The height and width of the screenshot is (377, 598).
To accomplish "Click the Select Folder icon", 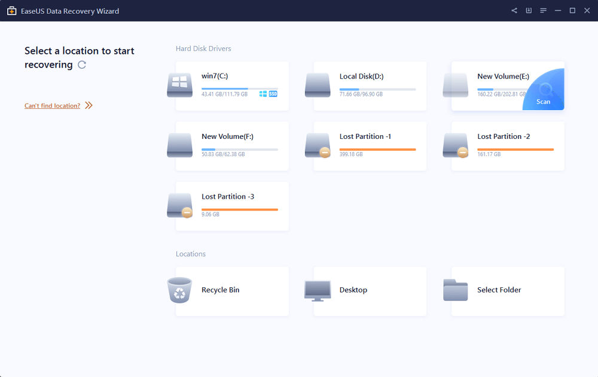I will (455, 290).
